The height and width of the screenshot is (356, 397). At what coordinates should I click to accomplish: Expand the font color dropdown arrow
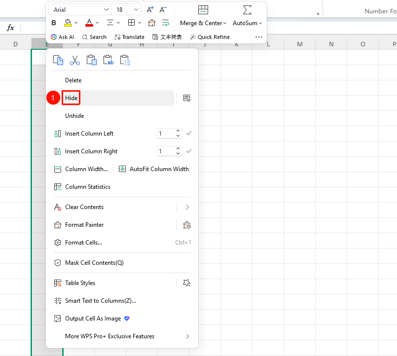[x=97, y=23]
